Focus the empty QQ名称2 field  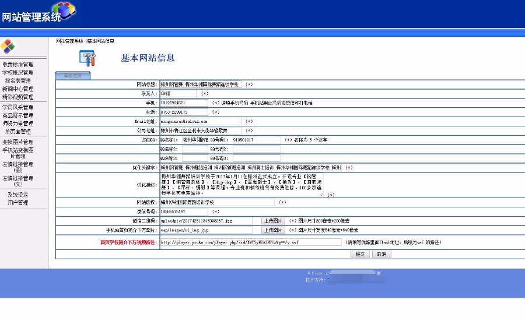(x=195, y=149)
